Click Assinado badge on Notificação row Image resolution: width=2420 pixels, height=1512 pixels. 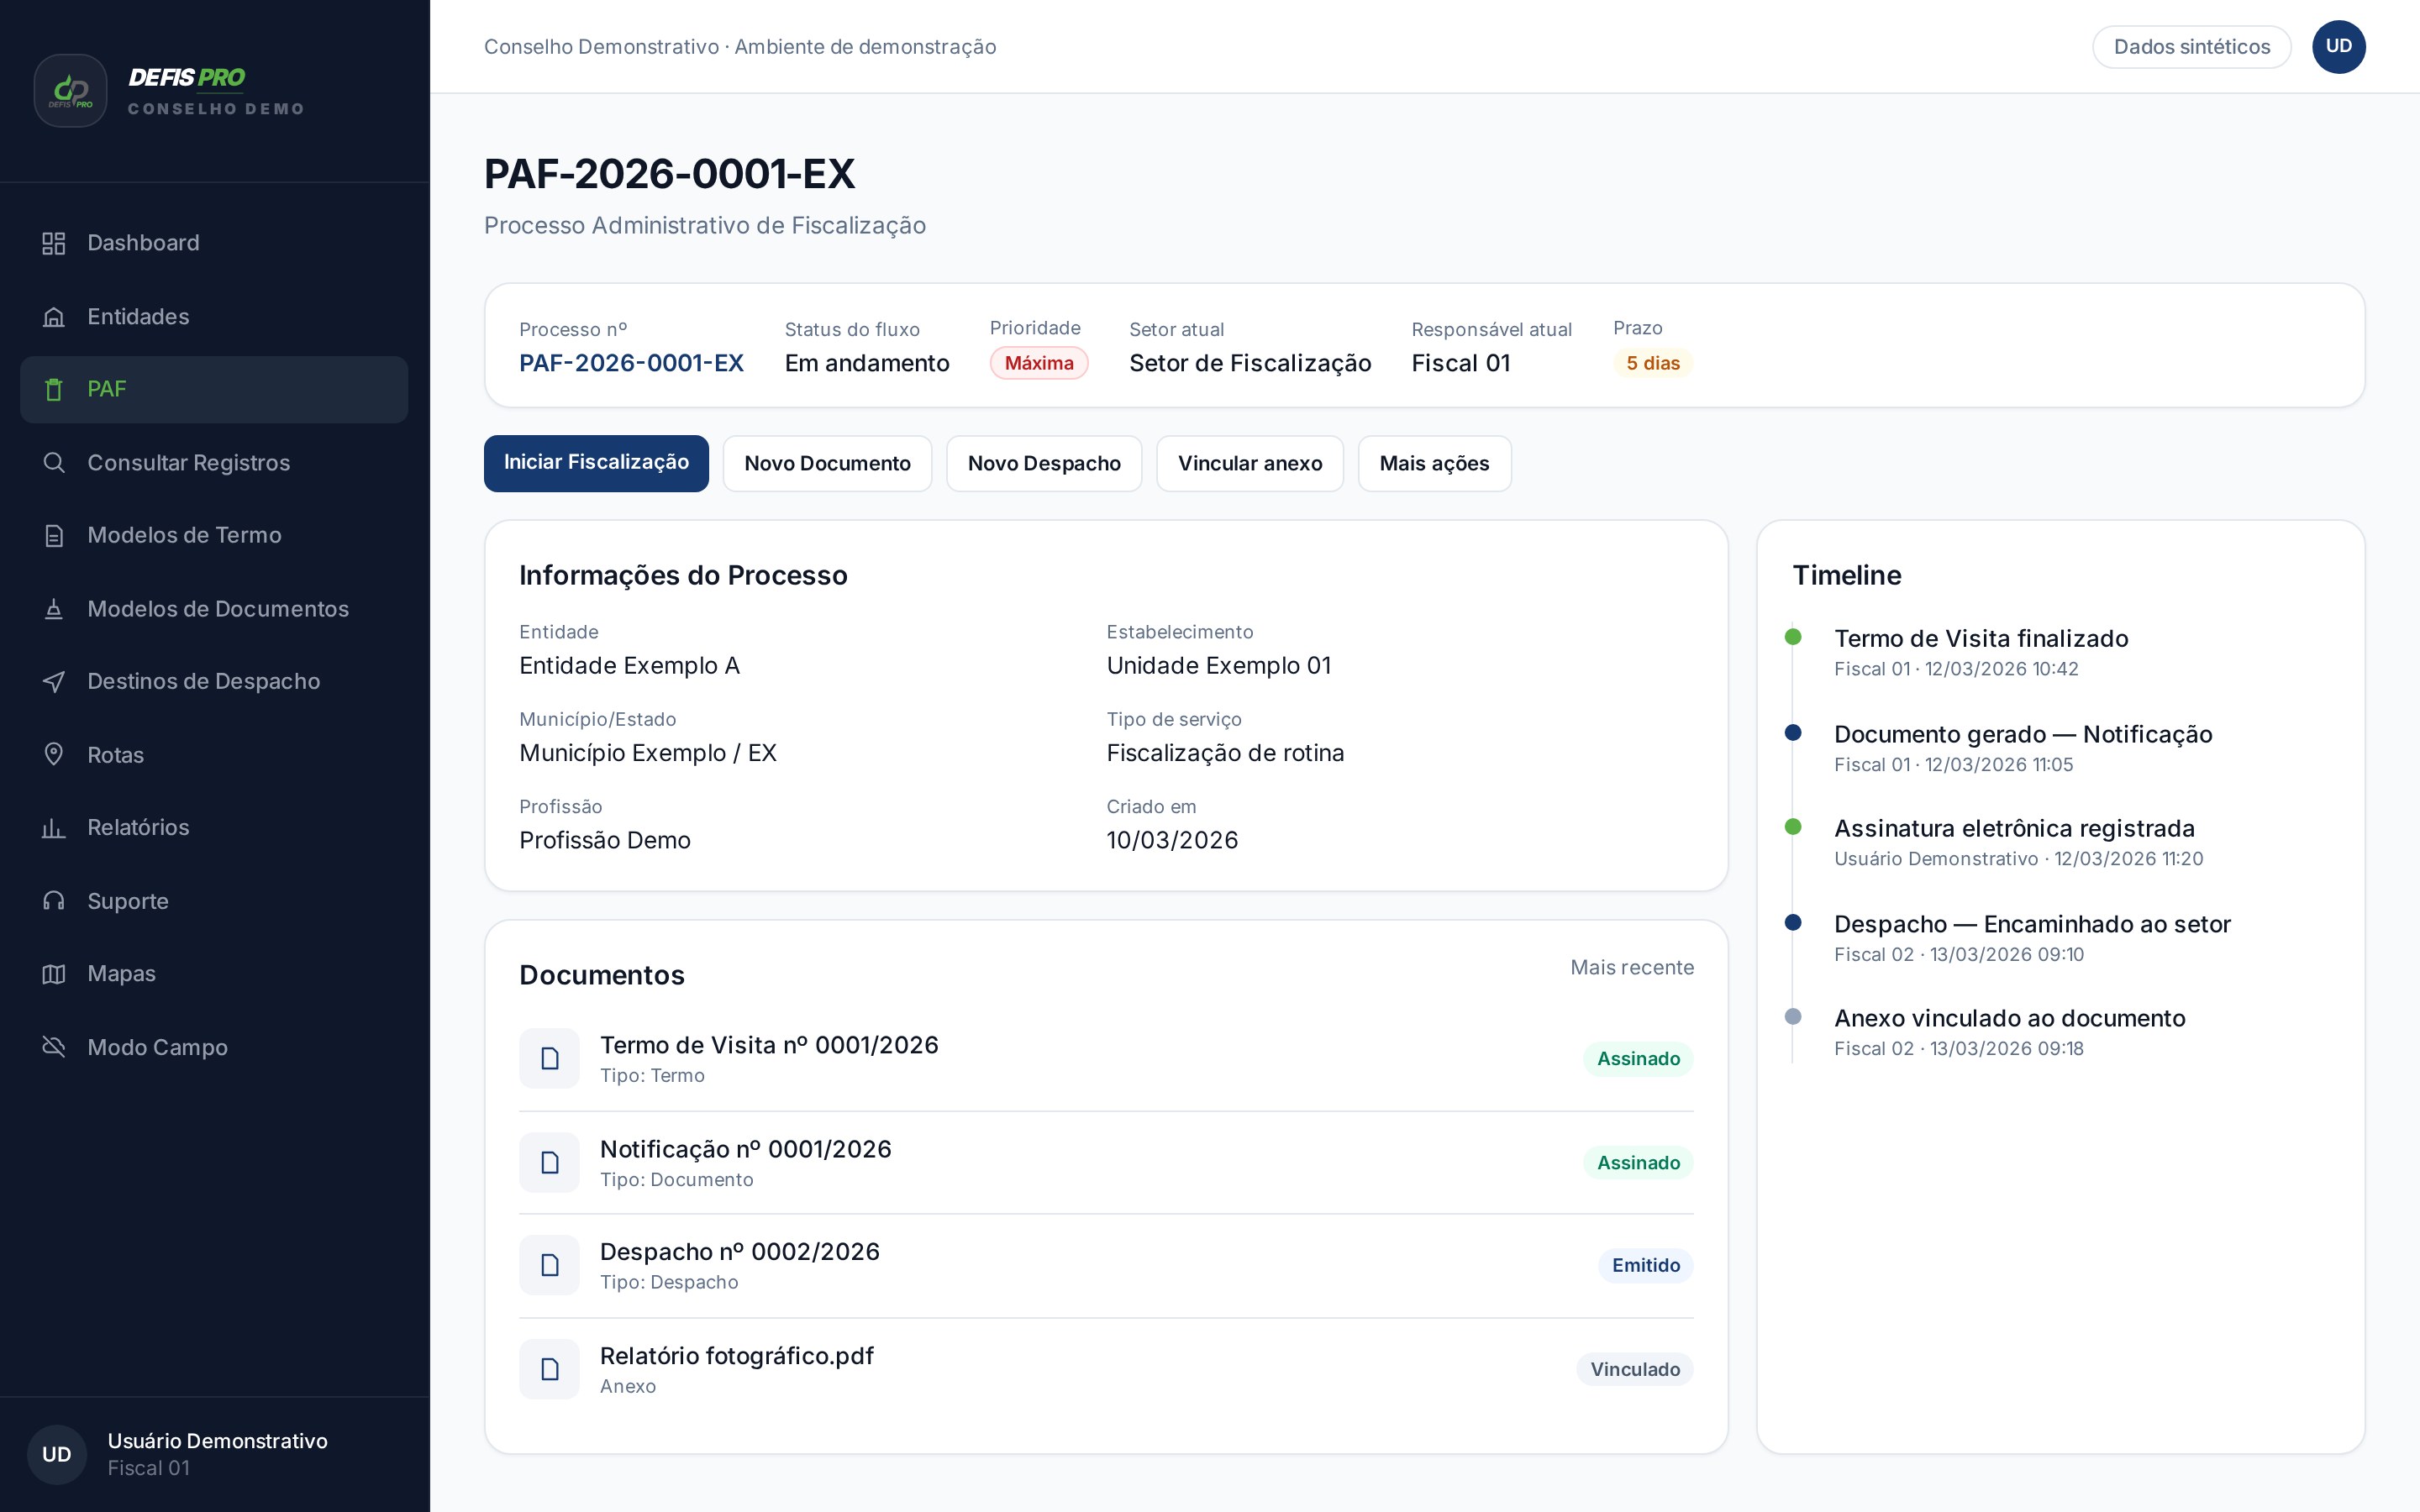coord(1638,1162)
